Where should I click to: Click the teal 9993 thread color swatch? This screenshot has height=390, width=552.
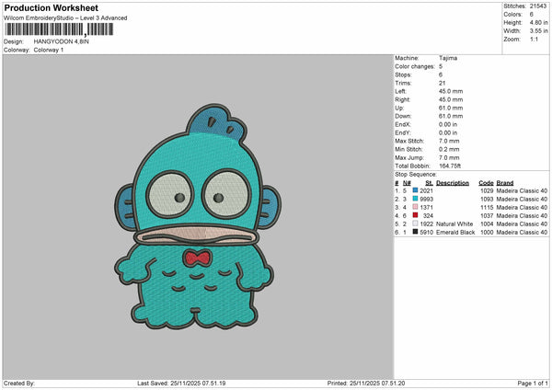pos(416,199)
